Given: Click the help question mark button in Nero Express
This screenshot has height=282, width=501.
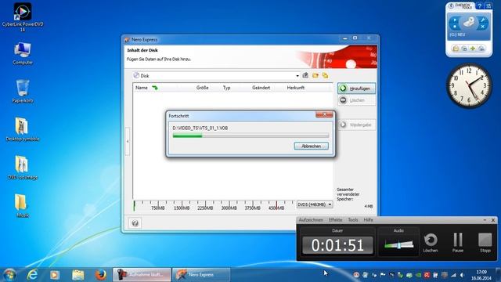Looking at the screenshot, I should point(135,223).
